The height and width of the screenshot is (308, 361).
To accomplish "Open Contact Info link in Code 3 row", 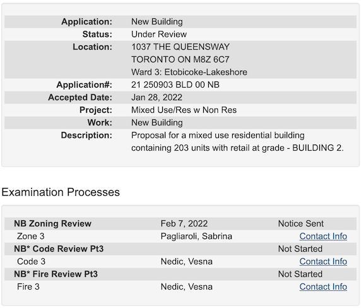I will [323, 261].
